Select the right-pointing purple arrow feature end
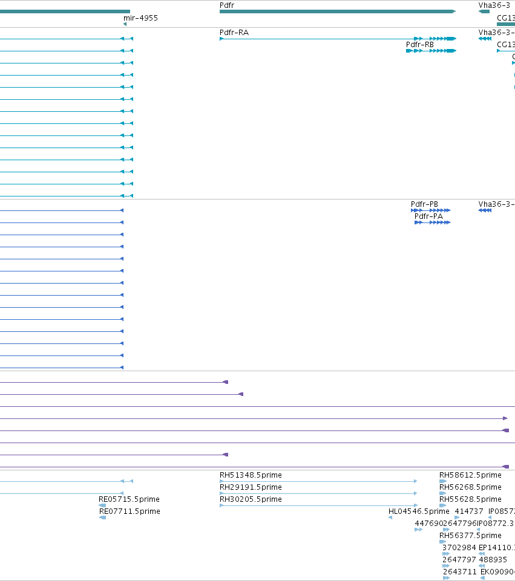 pos(505,418)
